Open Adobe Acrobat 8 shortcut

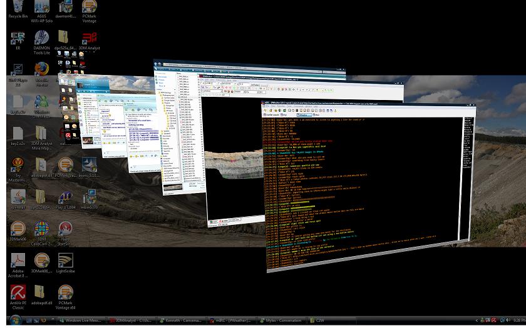point(18,266)
